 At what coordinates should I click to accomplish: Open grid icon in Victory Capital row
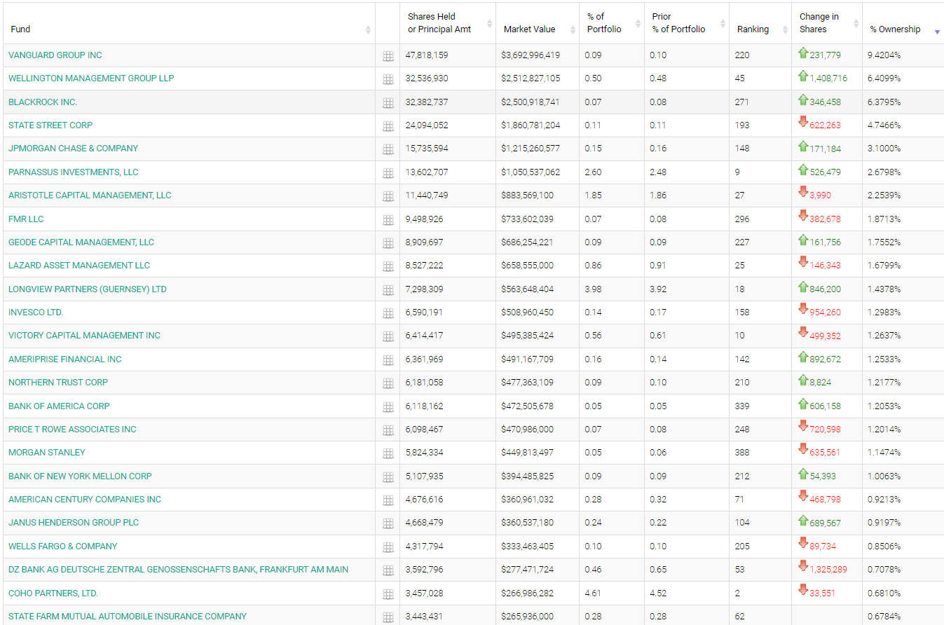pos(388,336)
